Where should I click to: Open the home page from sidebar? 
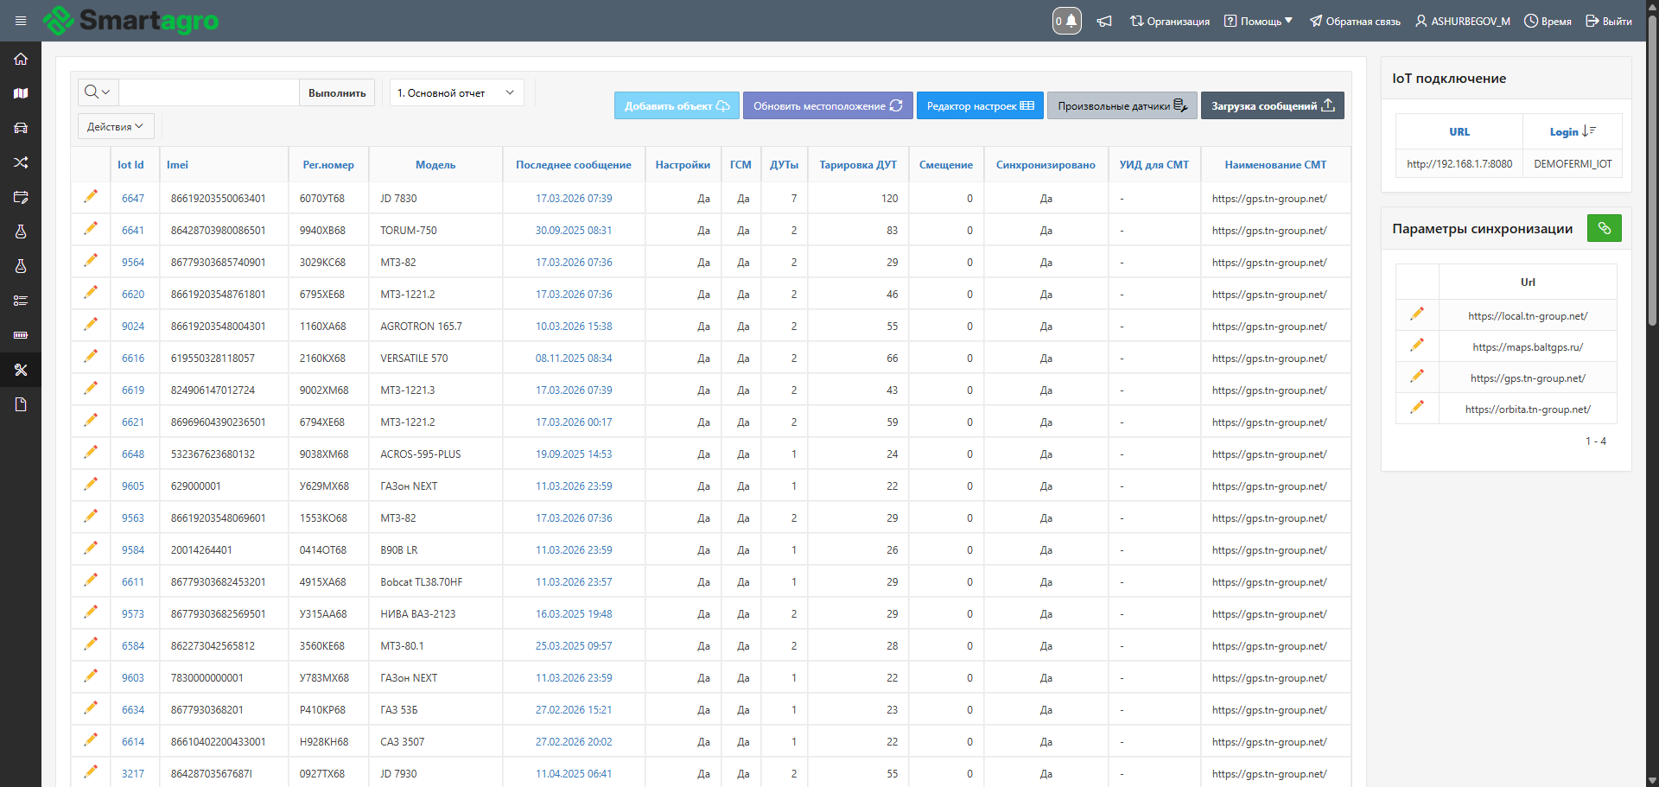click(x=21, y=59)
